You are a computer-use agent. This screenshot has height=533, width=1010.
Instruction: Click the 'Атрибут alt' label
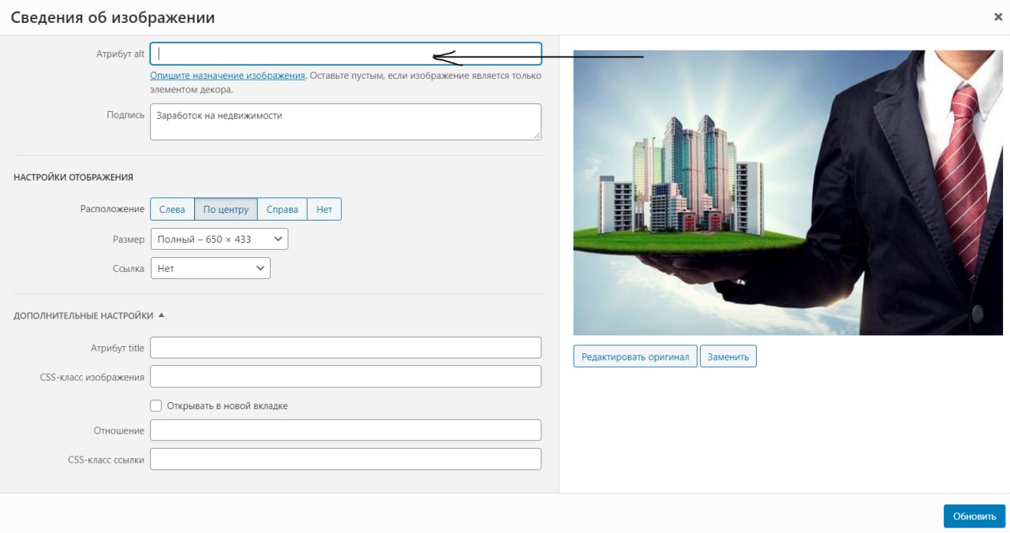pyautogui.click(x=119, y=54)
